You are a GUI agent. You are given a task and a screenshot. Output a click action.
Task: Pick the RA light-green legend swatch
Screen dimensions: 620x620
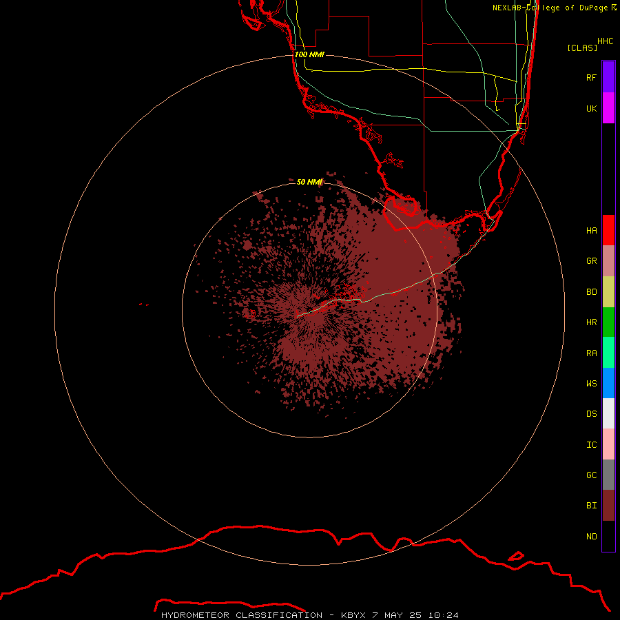[x=608, y=353]
